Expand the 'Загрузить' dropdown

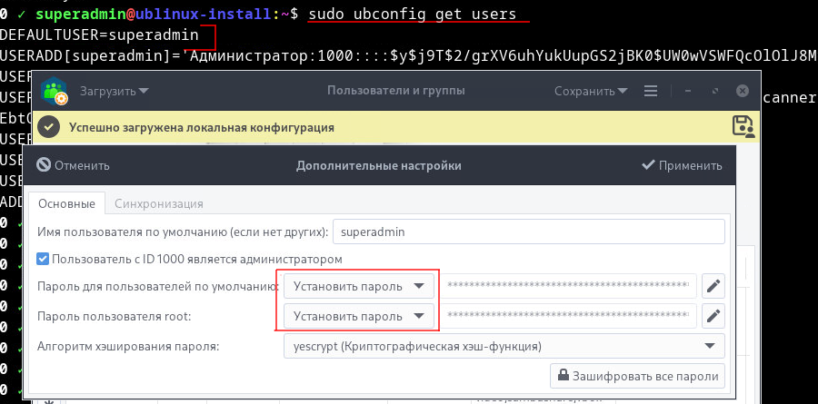(x=114, y=91)
